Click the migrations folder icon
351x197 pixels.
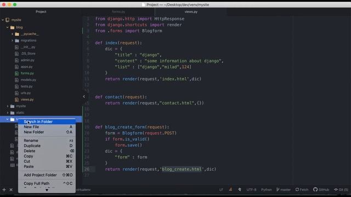(x=17, y=40)
